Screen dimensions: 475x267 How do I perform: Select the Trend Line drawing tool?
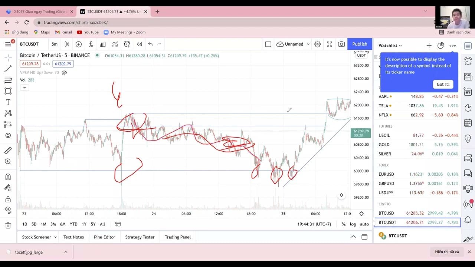click(8, 69)
